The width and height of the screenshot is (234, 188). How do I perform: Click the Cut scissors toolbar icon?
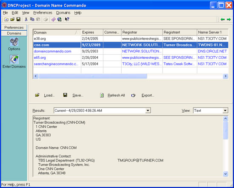click(x=26, y=19)
